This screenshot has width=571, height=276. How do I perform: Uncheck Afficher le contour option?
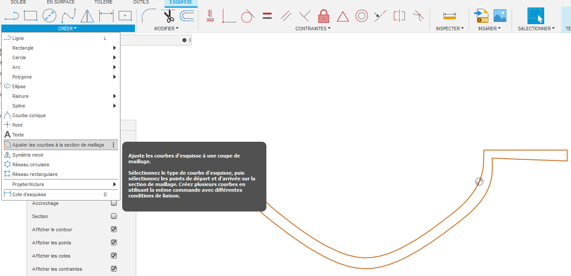[114, 229]
